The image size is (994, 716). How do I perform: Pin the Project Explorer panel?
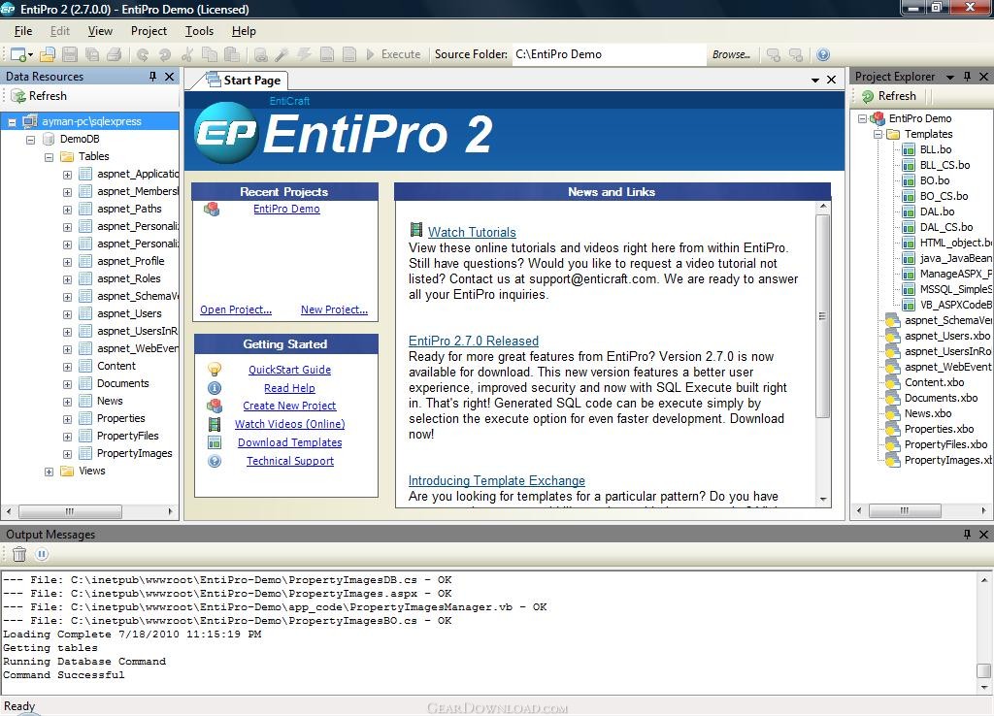coord(967,76)
